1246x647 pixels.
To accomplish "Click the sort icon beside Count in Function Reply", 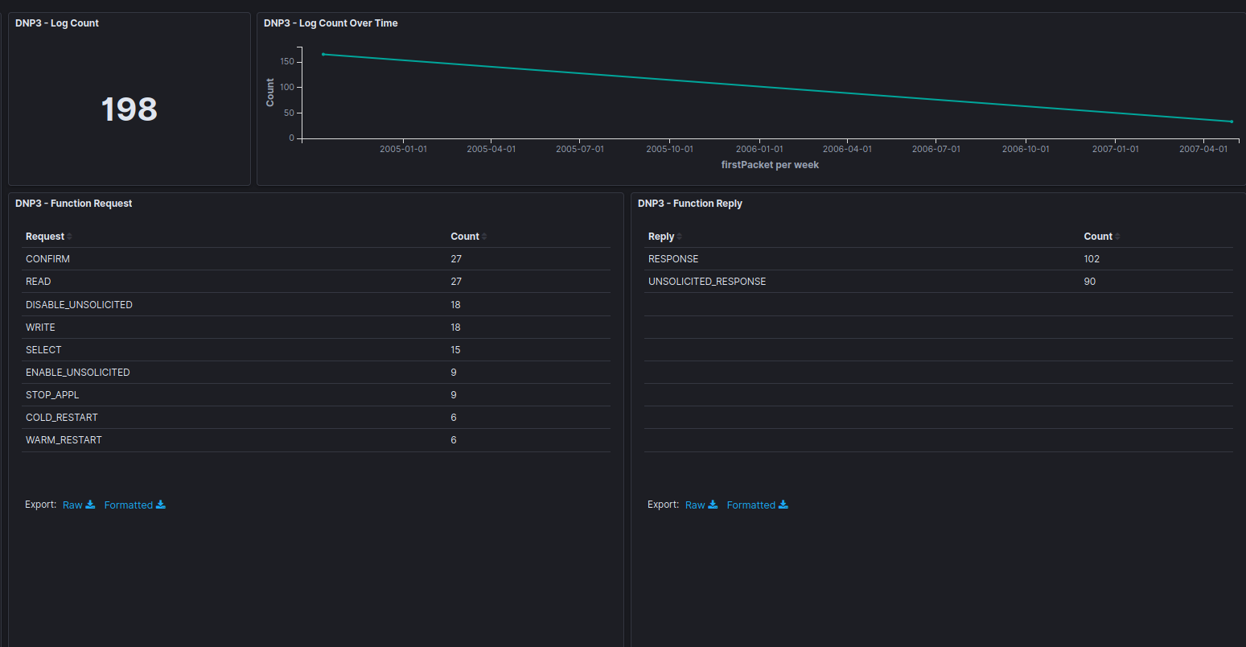I will [x=1117, y=236].
